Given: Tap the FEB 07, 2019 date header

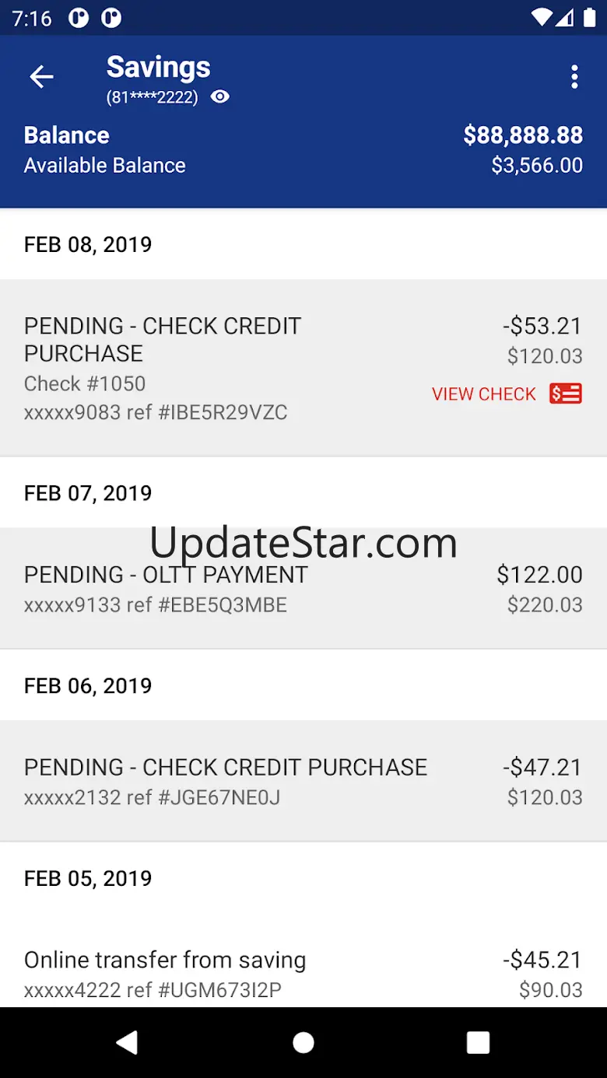Looking at the screenshot, I should pyautogui.click(x=88, y=493).
